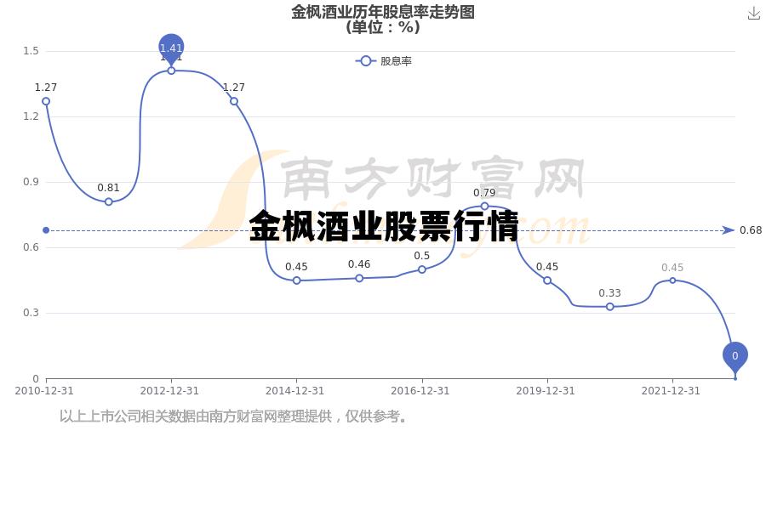Image resolution: width=766 pixels, height=510 pixels.
Task: Click the 1.41 maximum value pin marker
Action: (171, 49)
